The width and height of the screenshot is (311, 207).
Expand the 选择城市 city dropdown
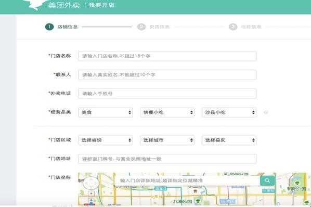pyautogui.click(x=167, y=140)
